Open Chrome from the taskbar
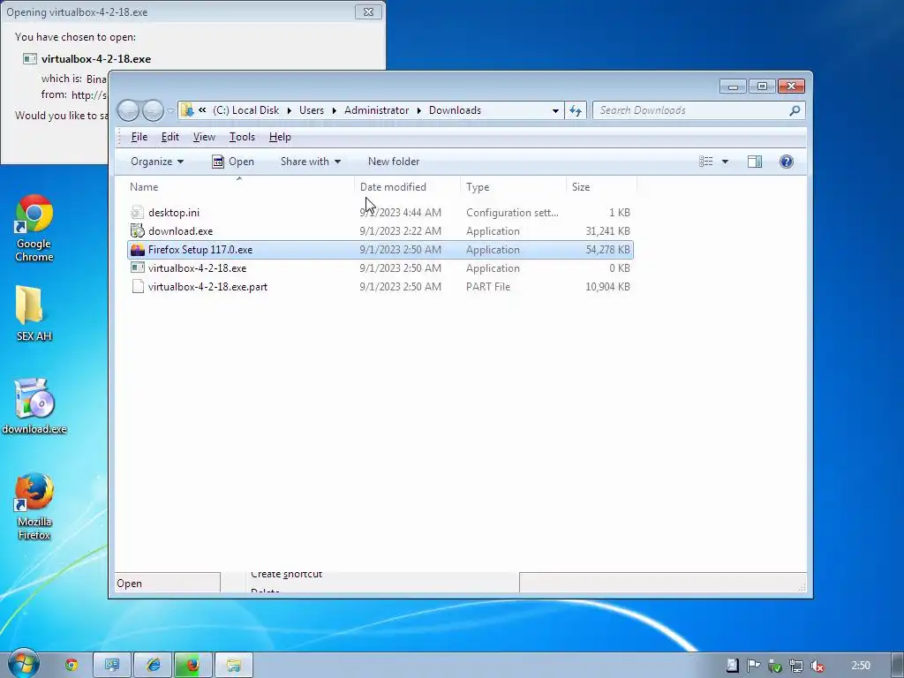Viewport: 904px width, 678px height. point(72,665)
